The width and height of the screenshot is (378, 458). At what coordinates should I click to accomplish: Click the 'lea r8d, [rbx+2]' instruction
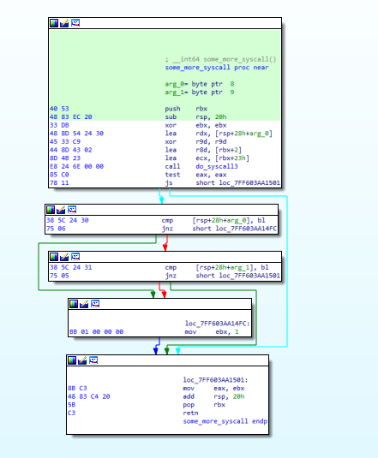click(203, 150)
